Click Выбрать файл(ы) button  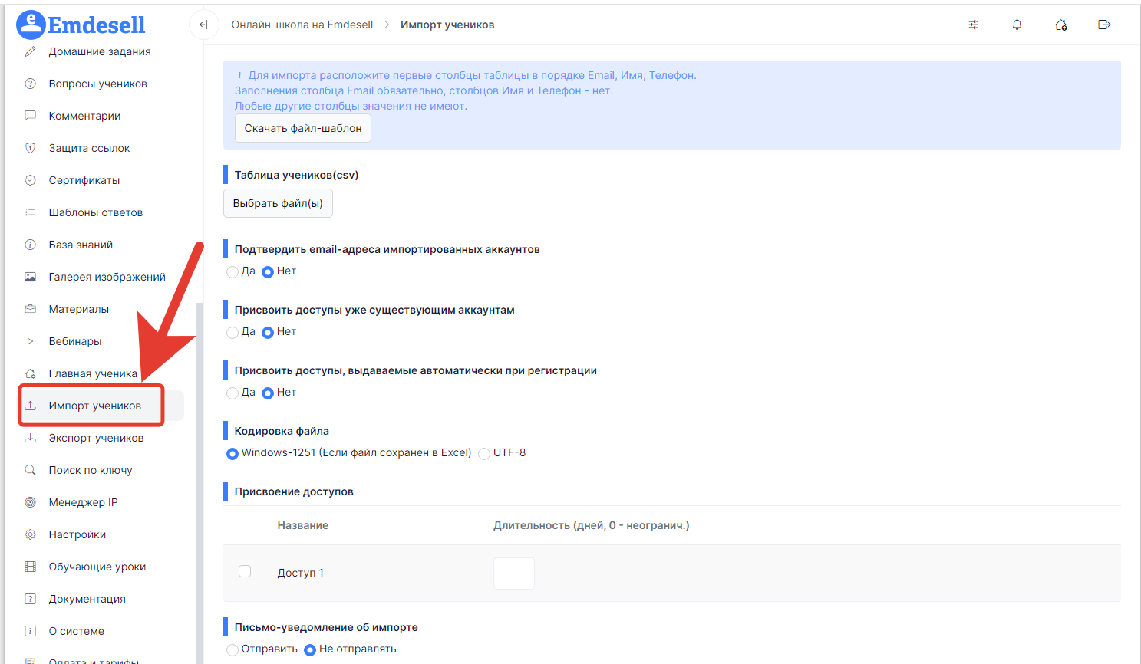click(278, 203)
